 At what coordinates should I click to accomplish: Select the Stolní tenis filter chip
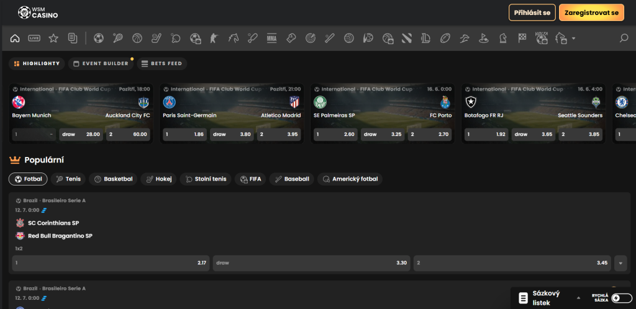(206, 179)
